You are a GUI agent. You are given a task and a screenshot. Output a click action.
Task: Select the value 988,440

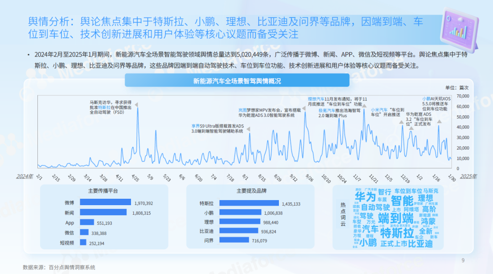click(271, 222)
